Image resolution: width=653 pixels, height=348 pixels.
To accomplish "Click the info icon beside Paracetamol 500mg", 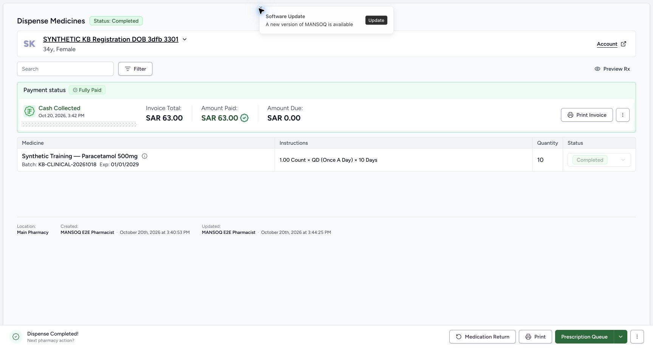I will pos(144,156).
